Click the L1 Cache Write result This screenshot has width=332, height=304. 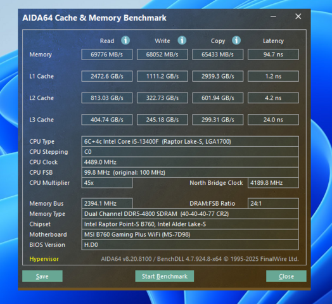pos(162,76)
